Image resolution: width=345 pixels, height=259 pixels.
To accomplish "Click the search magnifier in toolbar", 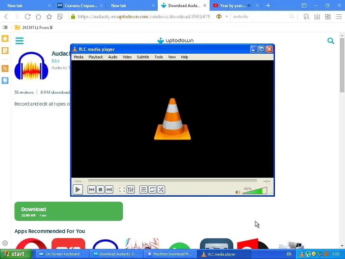I will [292, 16].
